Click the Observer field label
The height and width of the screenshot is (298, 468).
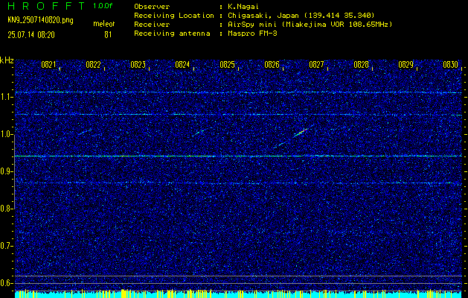click(x=152, y=7)
